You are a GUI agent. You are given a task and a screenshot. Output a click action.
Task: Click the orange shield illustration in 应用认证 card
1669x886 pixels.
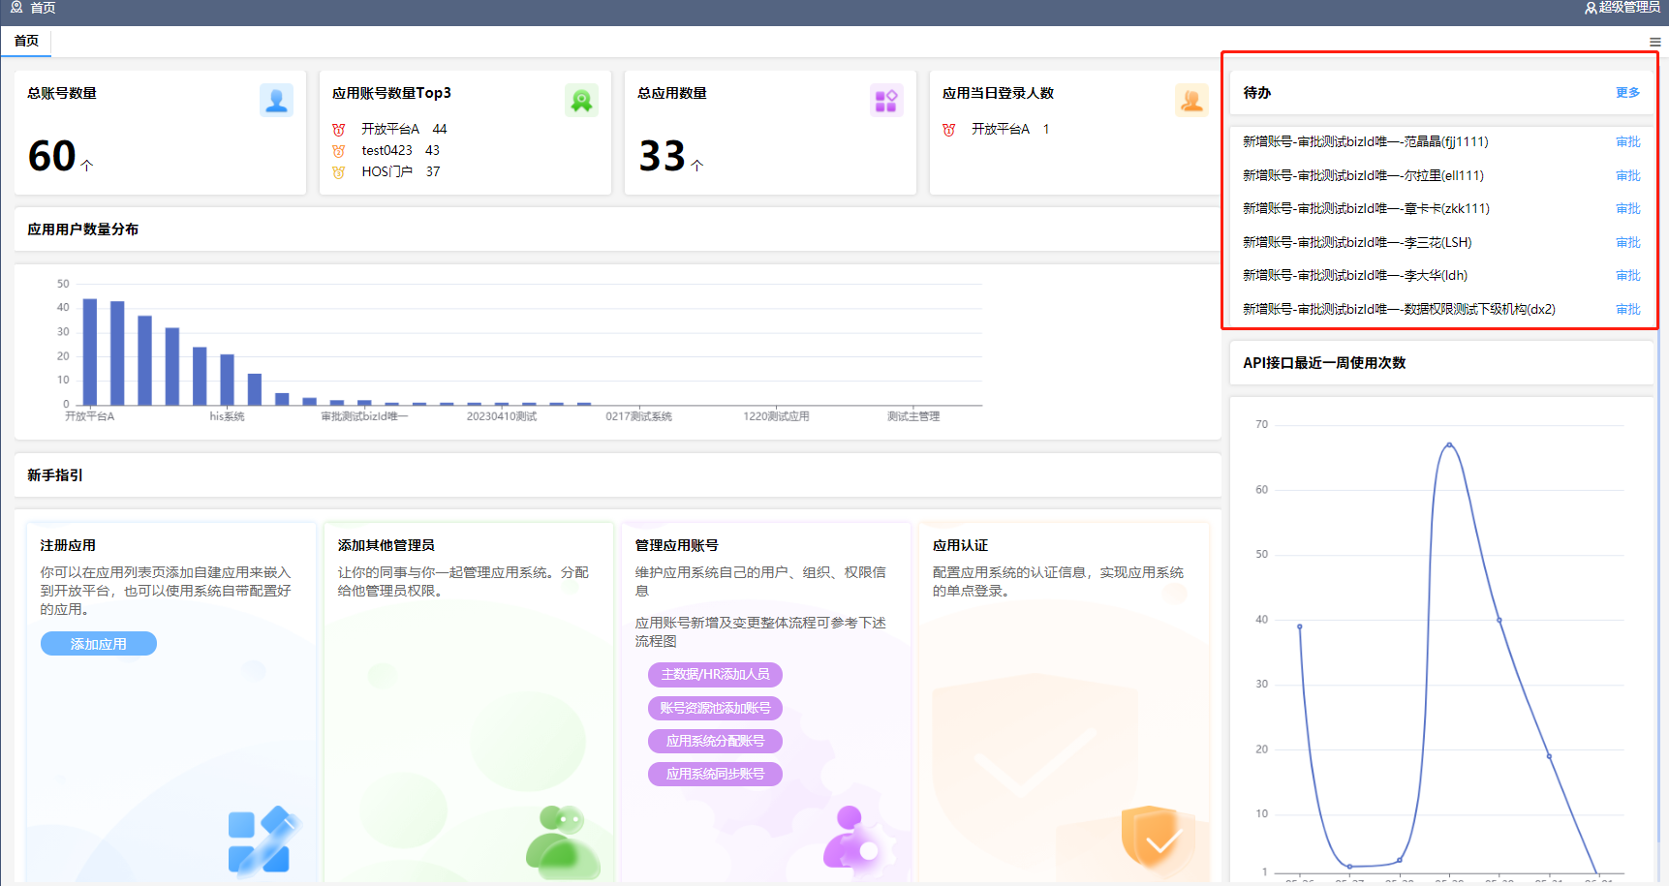1159,839
